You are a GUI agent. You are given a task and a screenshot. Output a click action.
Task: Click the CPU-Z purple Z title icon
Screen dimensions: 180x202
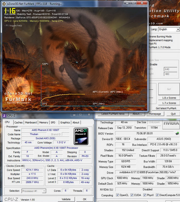tap(4, 115)
